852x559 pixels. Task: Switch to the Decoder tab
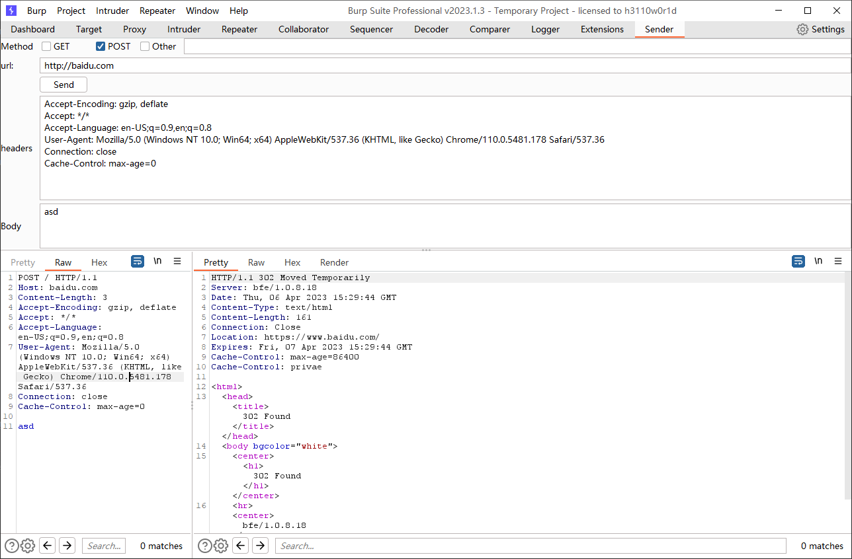tap(431, 29)
